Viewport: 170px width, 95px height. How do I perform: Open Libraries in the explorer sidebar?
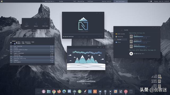point(119,37)
